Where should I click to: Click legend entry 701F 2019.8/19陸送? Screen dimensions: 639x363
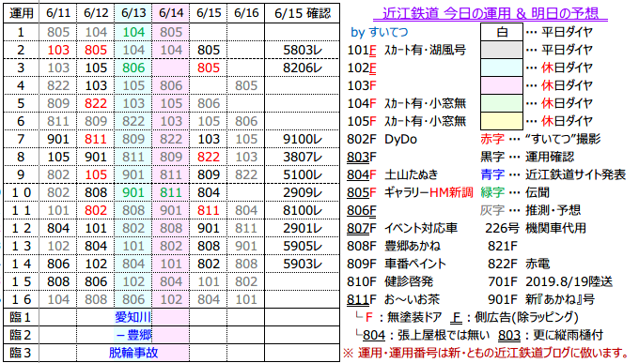(x=550, y=281)
